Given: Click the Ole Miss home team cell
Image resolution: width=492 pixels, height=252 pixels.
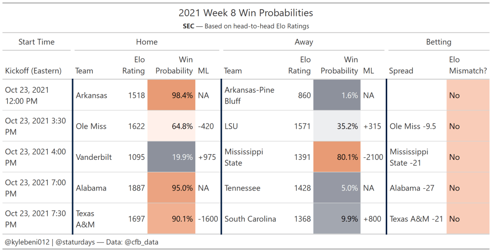Looking at the screenshot, I should [x=91, y=126].
